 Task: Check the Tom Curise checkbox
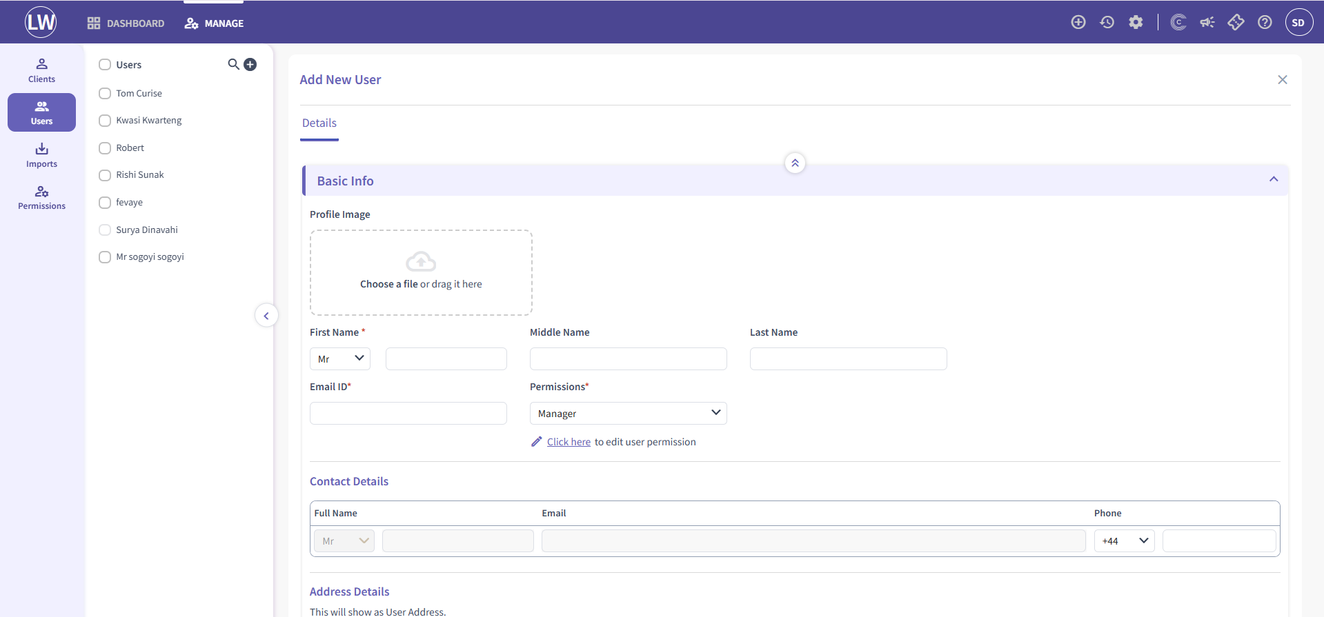pos(105,93)
